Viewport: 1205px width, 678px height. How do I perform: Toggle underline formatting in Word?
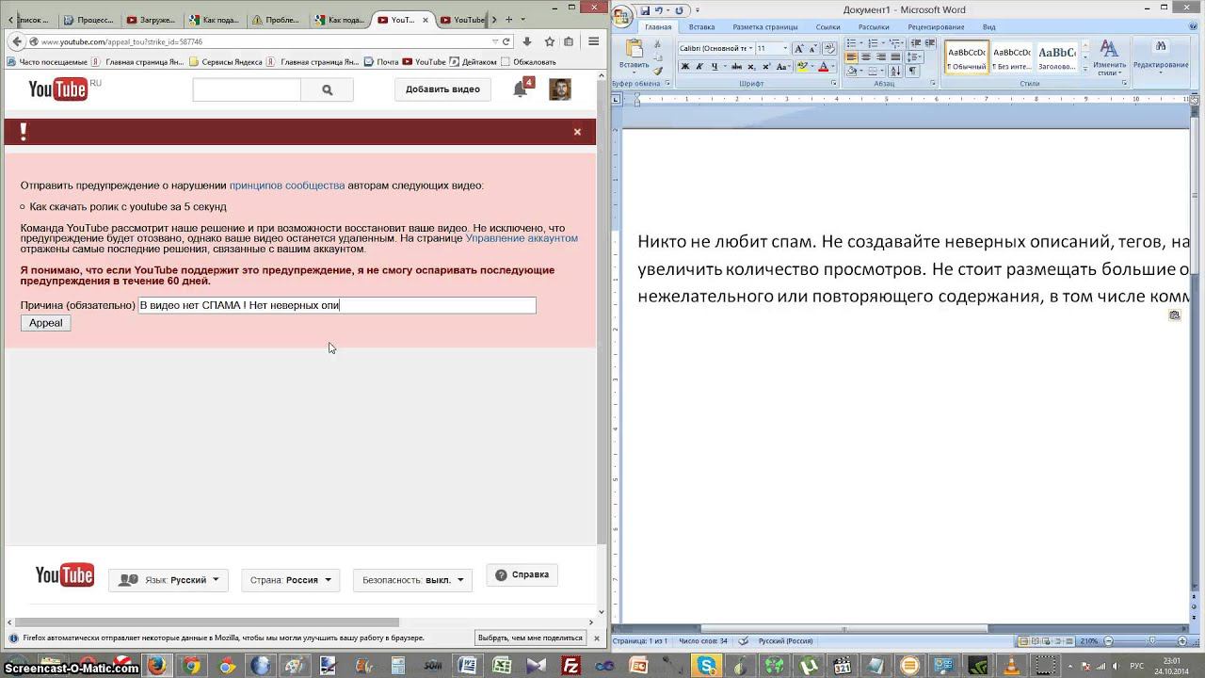[x=715, y=66]
